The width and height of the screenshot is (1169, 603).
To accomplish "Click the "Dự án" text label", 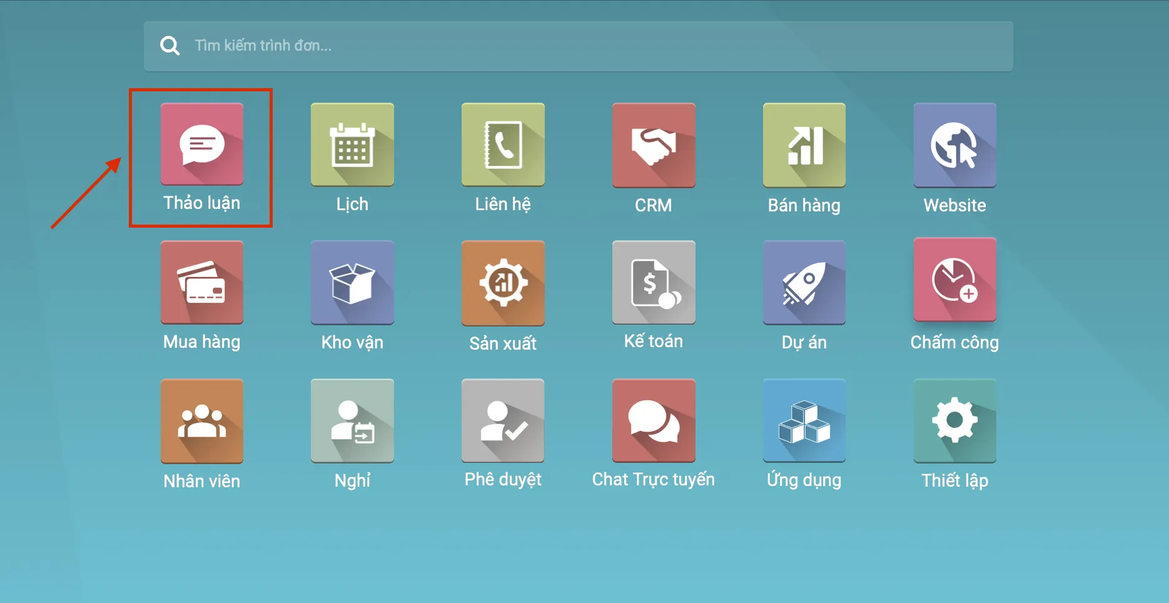I will [804, 342].
